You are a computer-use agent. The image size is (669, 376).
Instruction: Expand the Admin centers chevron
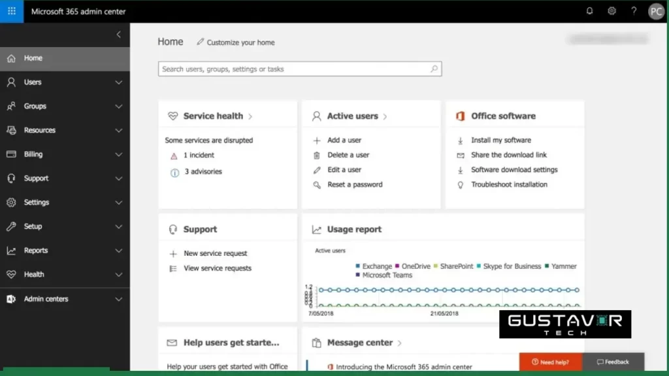coord(119,299)
